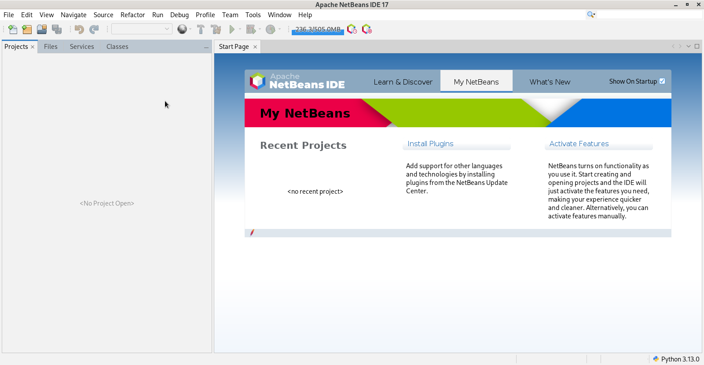Minimize the Projects panel group
Viewport: 704px width, 365px height.
(x=206, y=47)
